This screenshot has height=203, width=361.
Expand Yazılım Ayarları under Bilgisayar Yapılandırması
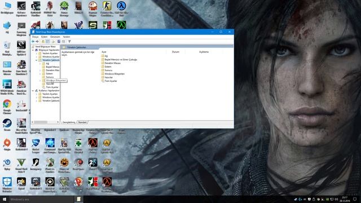36,54
